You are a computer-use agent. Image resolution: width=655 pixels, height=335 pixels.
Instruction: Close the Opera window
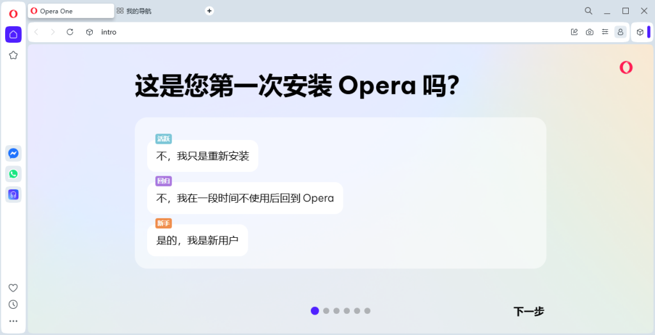pos(643,12)
